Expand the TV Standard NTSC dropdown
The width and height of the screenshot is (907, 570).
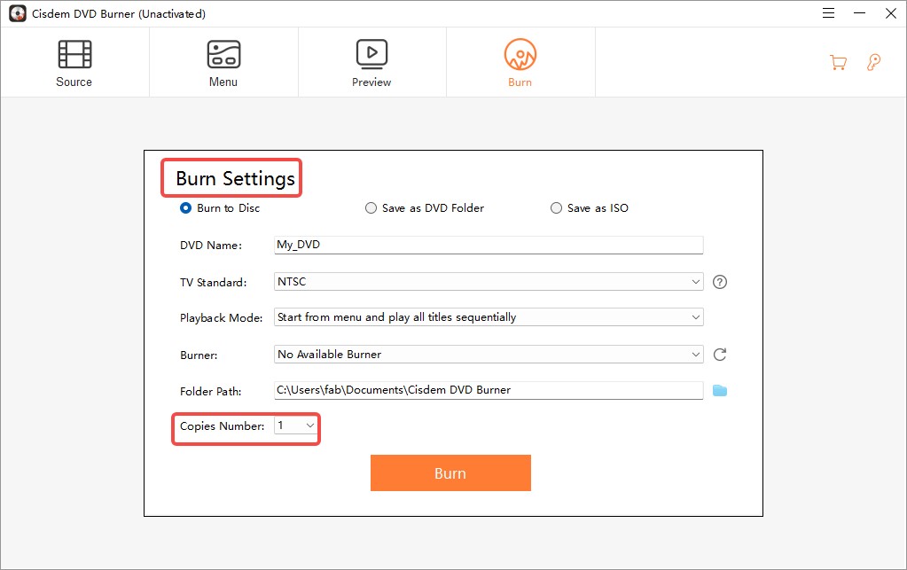pos(489,281)
